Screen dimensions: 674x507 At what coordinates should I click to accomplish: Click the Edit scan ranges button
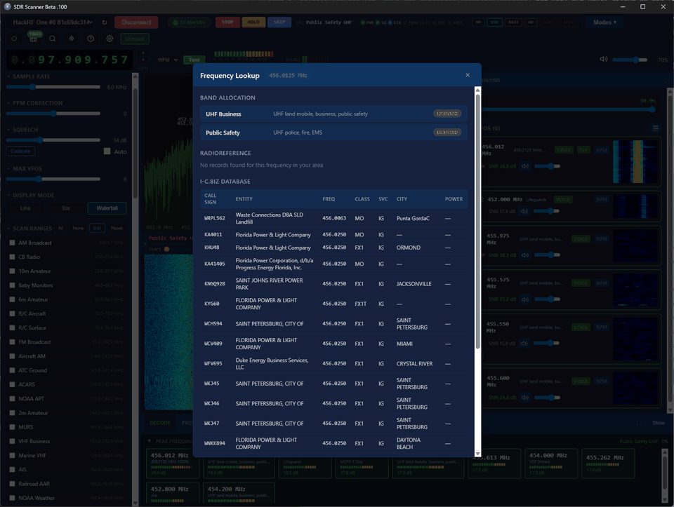(x=97, y=229)
